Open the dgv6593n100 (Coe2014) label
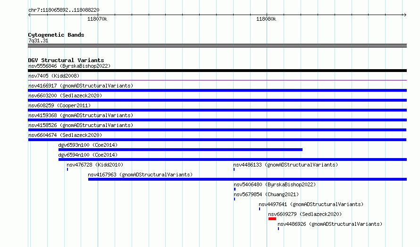Screen dimensions: 420x247 88,145
